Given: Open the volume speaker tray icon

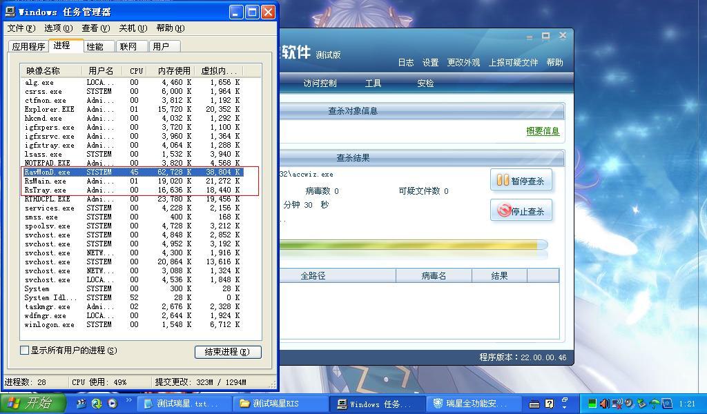Looking at the screenshot, I should click(x=605, y=404).
